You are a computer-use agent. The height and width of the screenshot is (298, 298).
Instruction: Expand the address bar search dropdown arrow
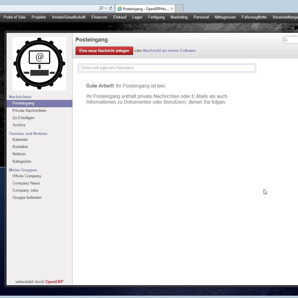pyautogui.click(x=106, y=8)
